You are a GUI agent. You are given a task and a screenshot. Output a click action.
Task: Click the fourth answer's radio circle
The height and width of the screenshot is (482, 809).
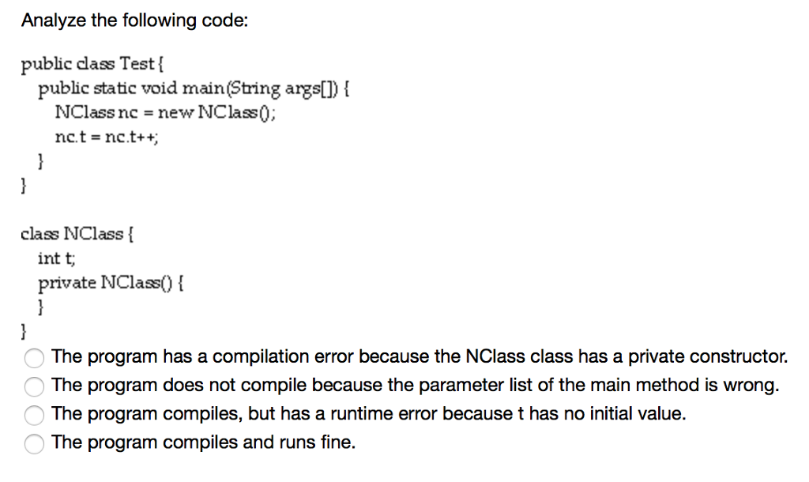[x=33, y=443]
